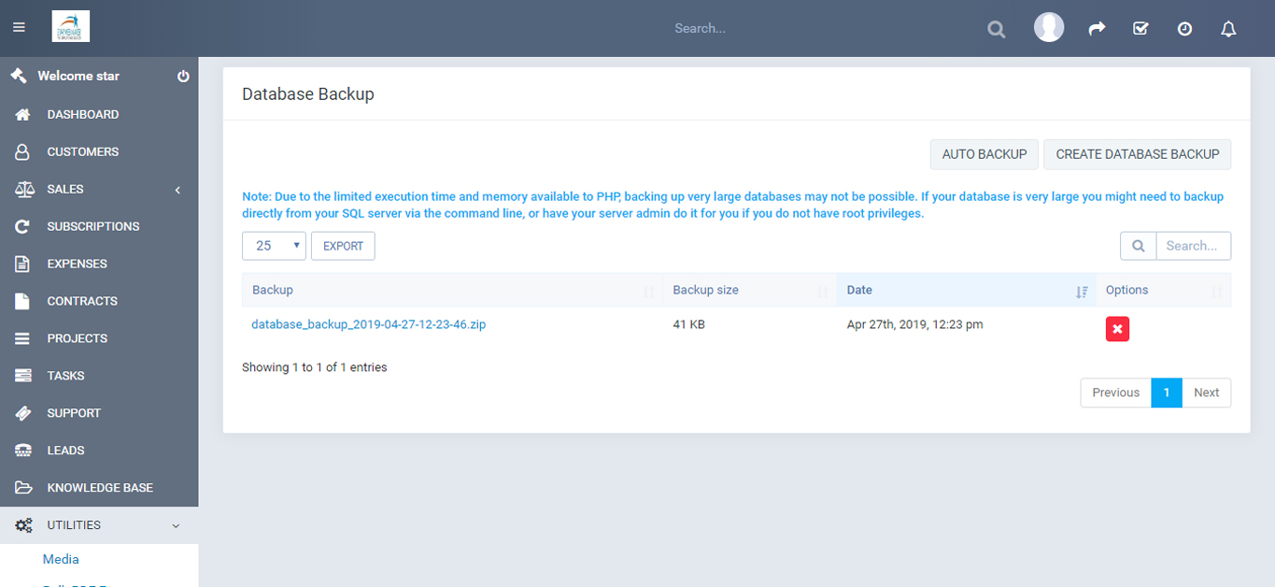Image resolution: width=1275 pixels, height=587 pixels.
Task: Click the clock timer icon
Action: [x=1184, y=29]
